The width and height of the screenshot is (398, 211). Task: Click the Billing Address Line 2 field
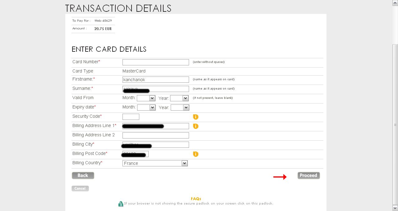(x=156, y=135)
